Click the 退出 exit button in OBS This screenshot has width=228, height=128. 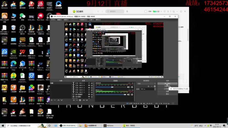click(167, 94)
